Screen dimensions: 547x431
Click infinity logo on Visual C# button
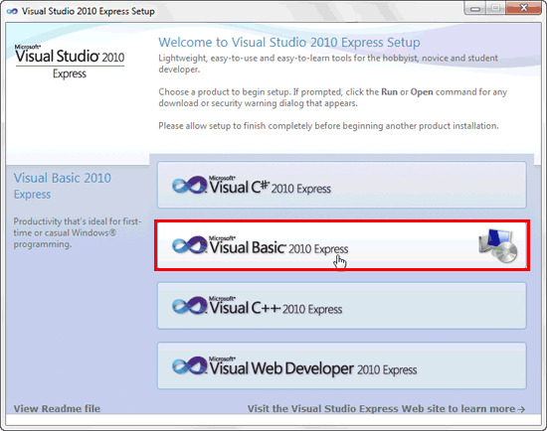189,185
